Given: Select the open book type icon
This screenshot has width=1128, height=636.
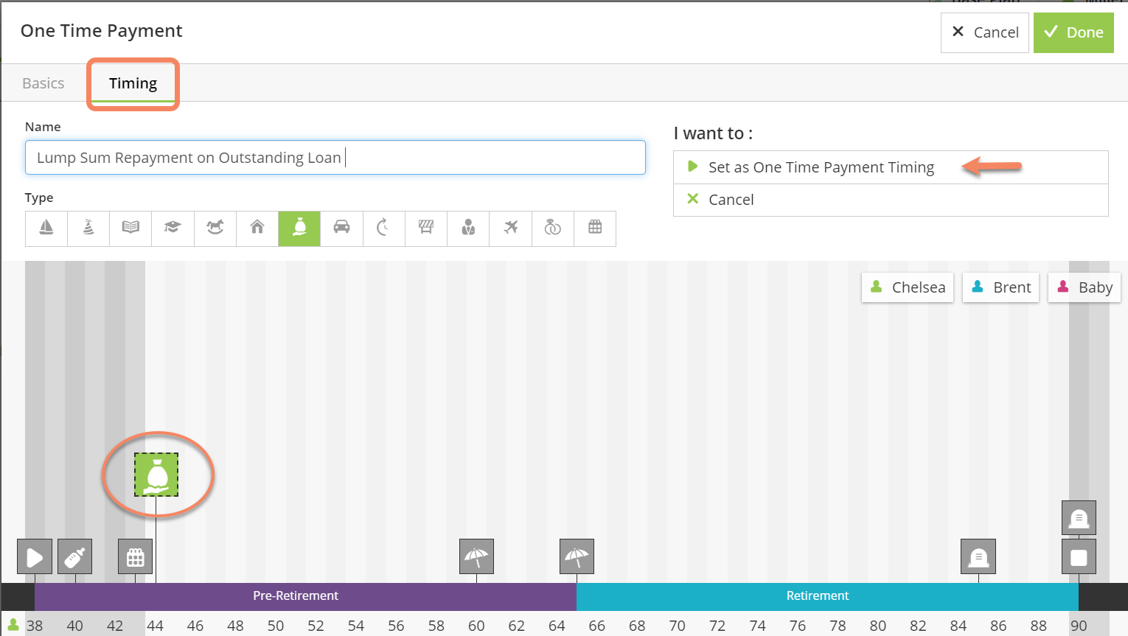Looking at the screenshot, I should [130, 228].
